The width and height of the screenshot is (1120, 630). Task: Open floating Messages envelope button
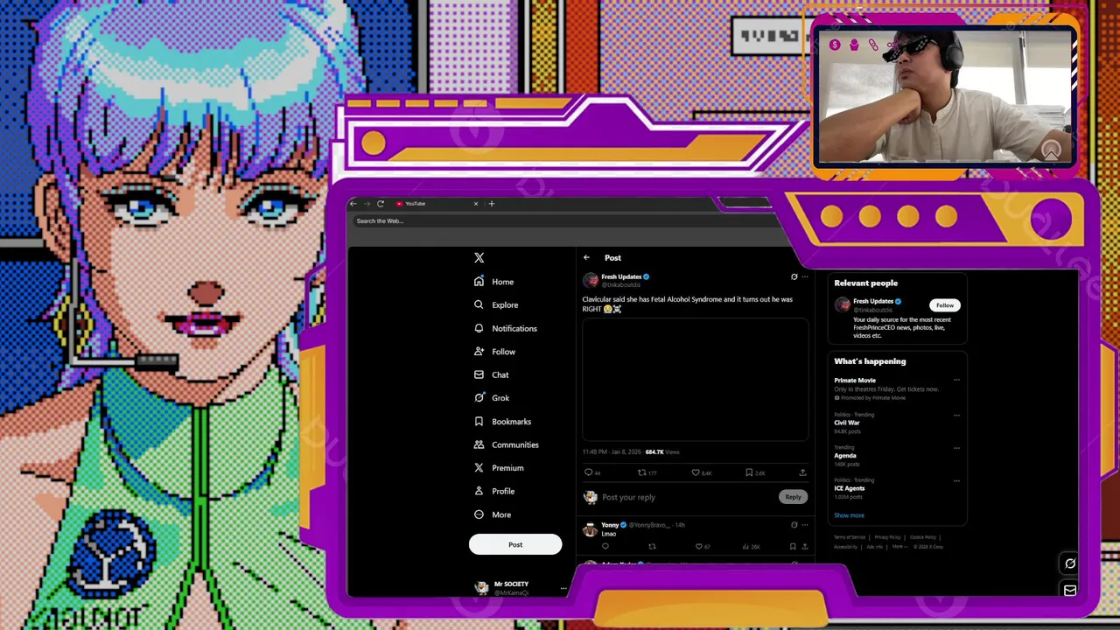point(1069,591)
